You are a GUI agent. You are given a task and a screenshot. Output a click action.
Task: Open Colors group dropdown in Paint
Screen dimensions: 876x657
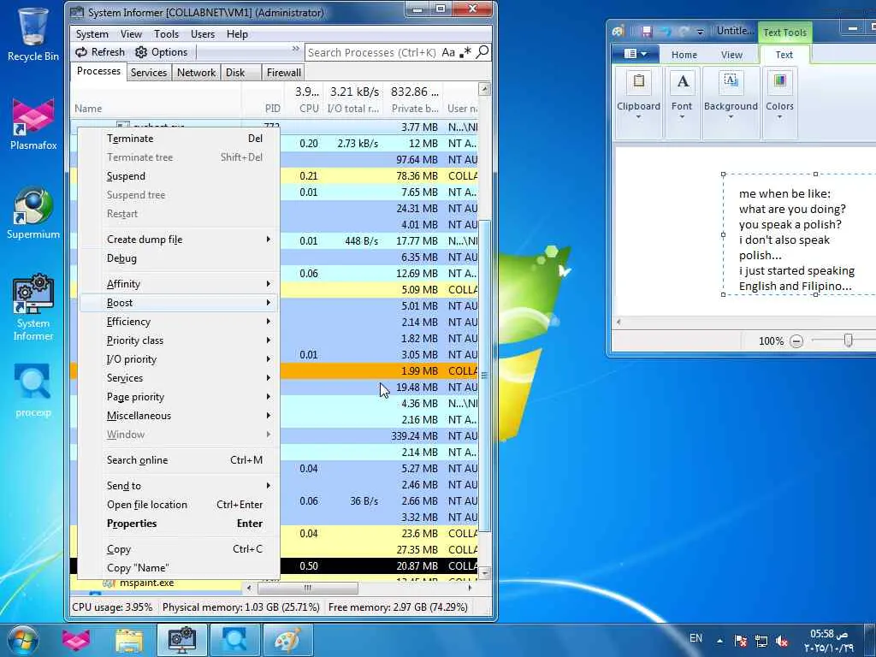click(779, 101)
